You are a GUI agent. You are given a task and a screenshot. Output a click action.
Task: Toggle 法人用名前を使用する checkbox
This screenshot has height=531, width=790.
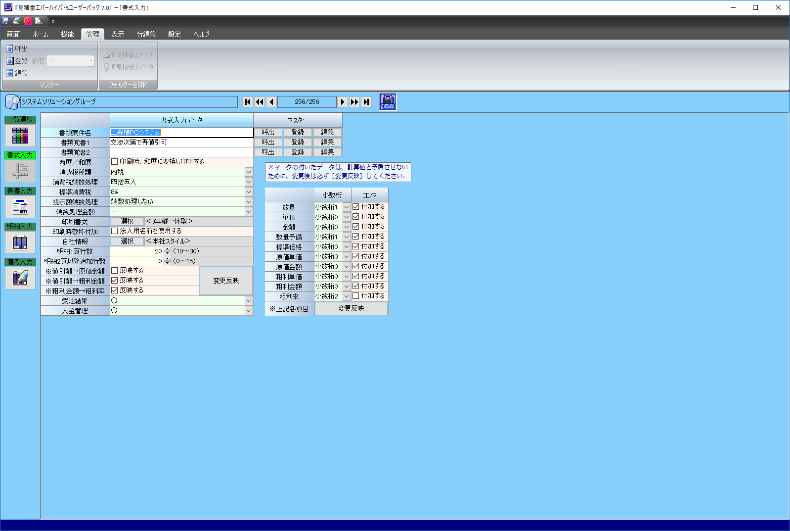click(x=115, y=231)
